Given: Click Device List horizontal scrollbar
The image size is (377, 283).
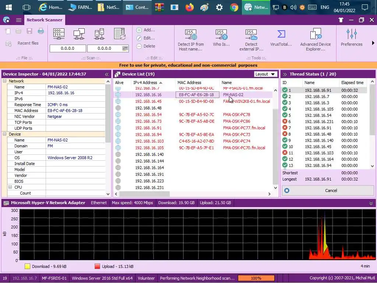Looking at the screenshot, I should (144, 194).
